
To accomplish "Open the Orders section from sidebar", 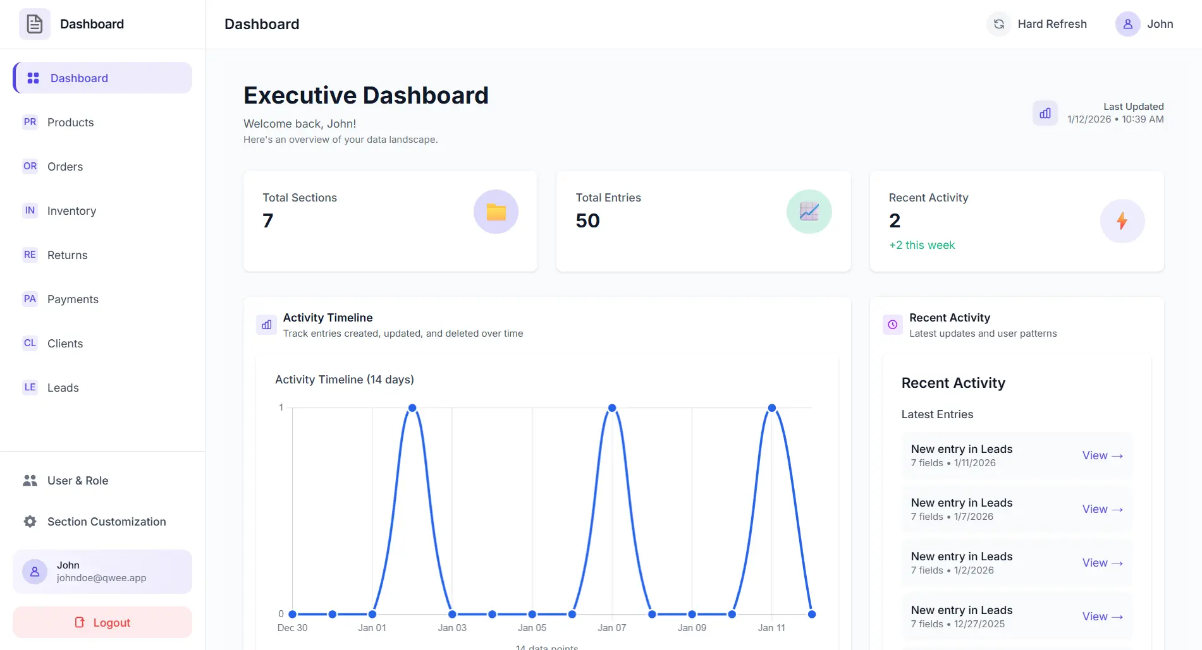I will pyautogui.click(x=64, y=166).
